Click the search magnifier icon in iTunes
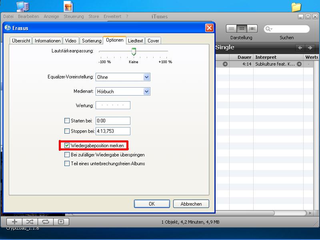The height and width of the screenshot is (240, 320). (x=268, y=29)
